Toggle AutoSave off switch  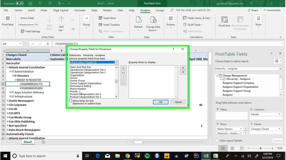click(x=20, y=4)
